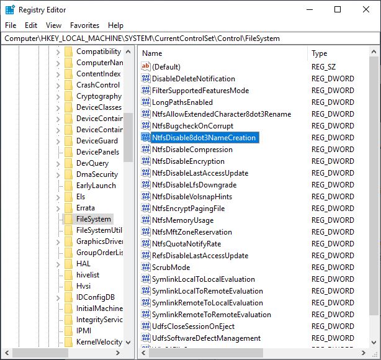Screen dimensions: 381x360
Task: Click the FilterSupportedFeaturesMode DWORD icon
Action: click(x=146, y=90)
